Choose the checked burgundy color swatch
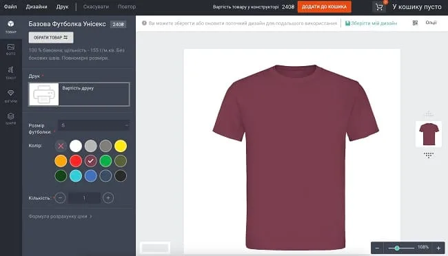Screen dimensions: 448x256 tap(90, 161)
